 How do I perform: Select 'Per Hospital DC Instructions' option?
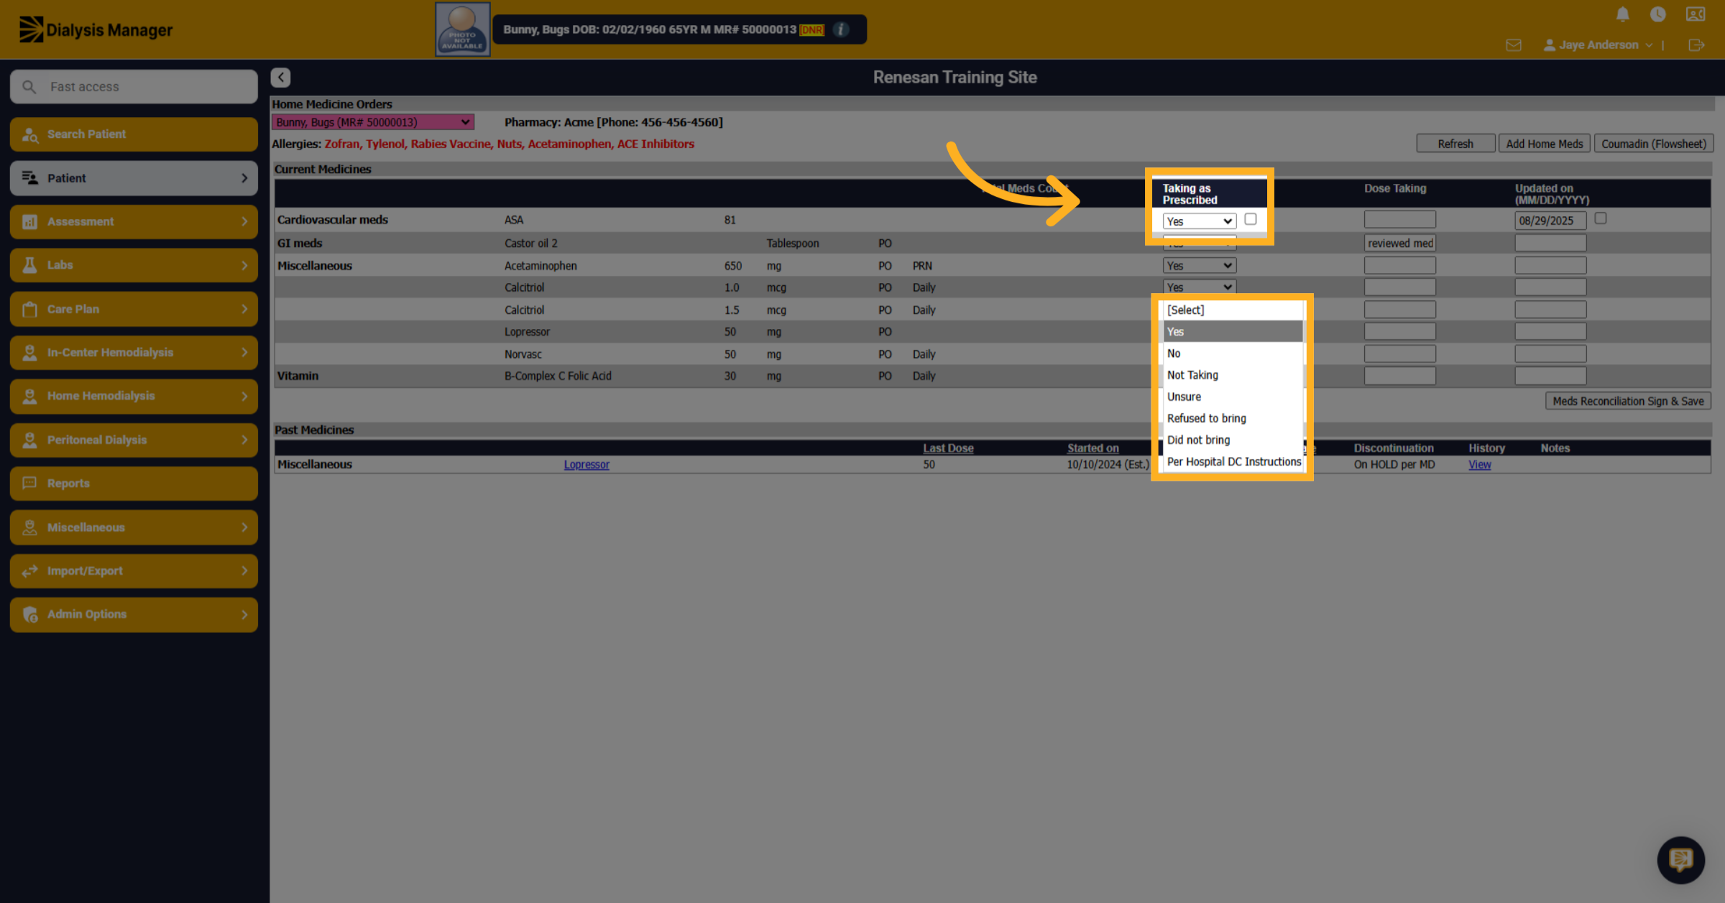coord(1233,462)
